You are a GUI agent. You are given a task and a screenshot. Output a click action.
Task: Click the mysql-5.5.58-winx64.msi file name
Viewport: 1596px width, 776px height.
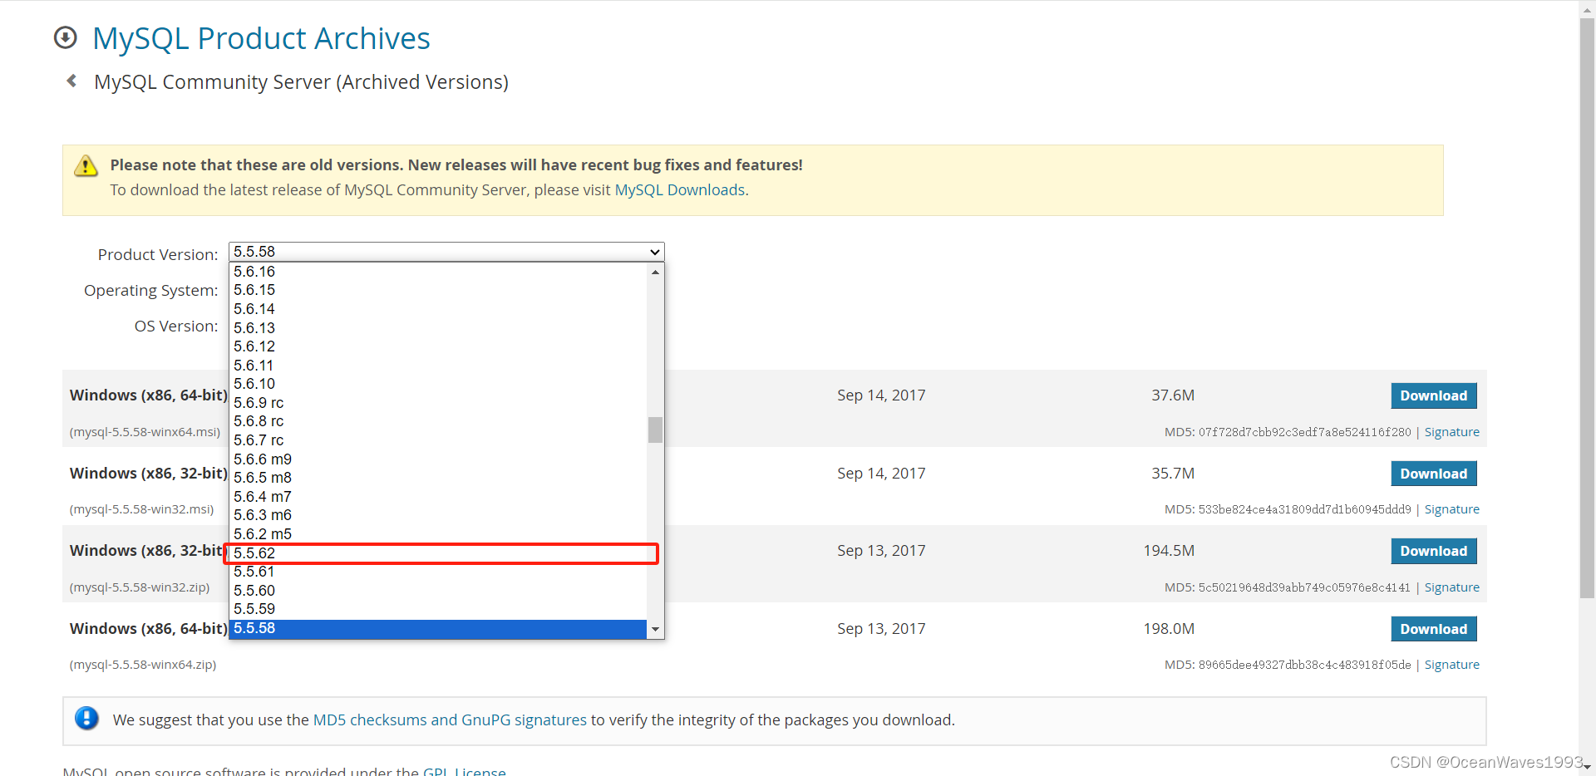pos(145,432)
